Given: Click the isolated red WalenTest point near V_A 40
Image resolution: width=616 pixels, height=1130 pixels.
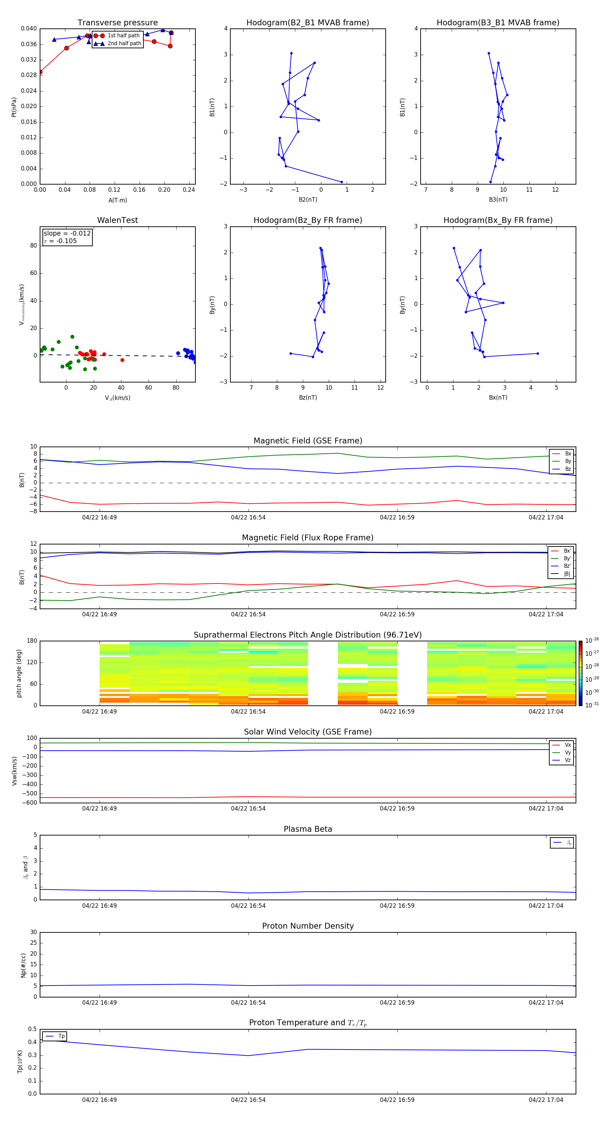Looking at the screenshot, I should point(122,360).
